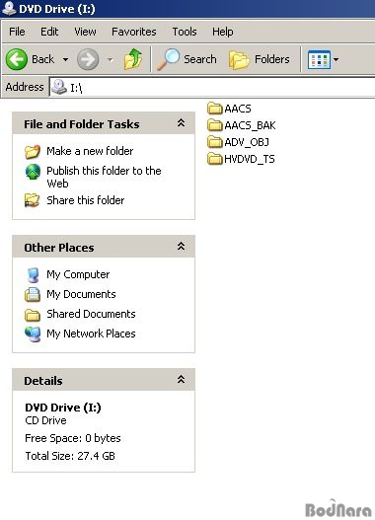Select the ADV_OBJ folder
The height and width of the screenshot is (520, 375).
(239, 142)
